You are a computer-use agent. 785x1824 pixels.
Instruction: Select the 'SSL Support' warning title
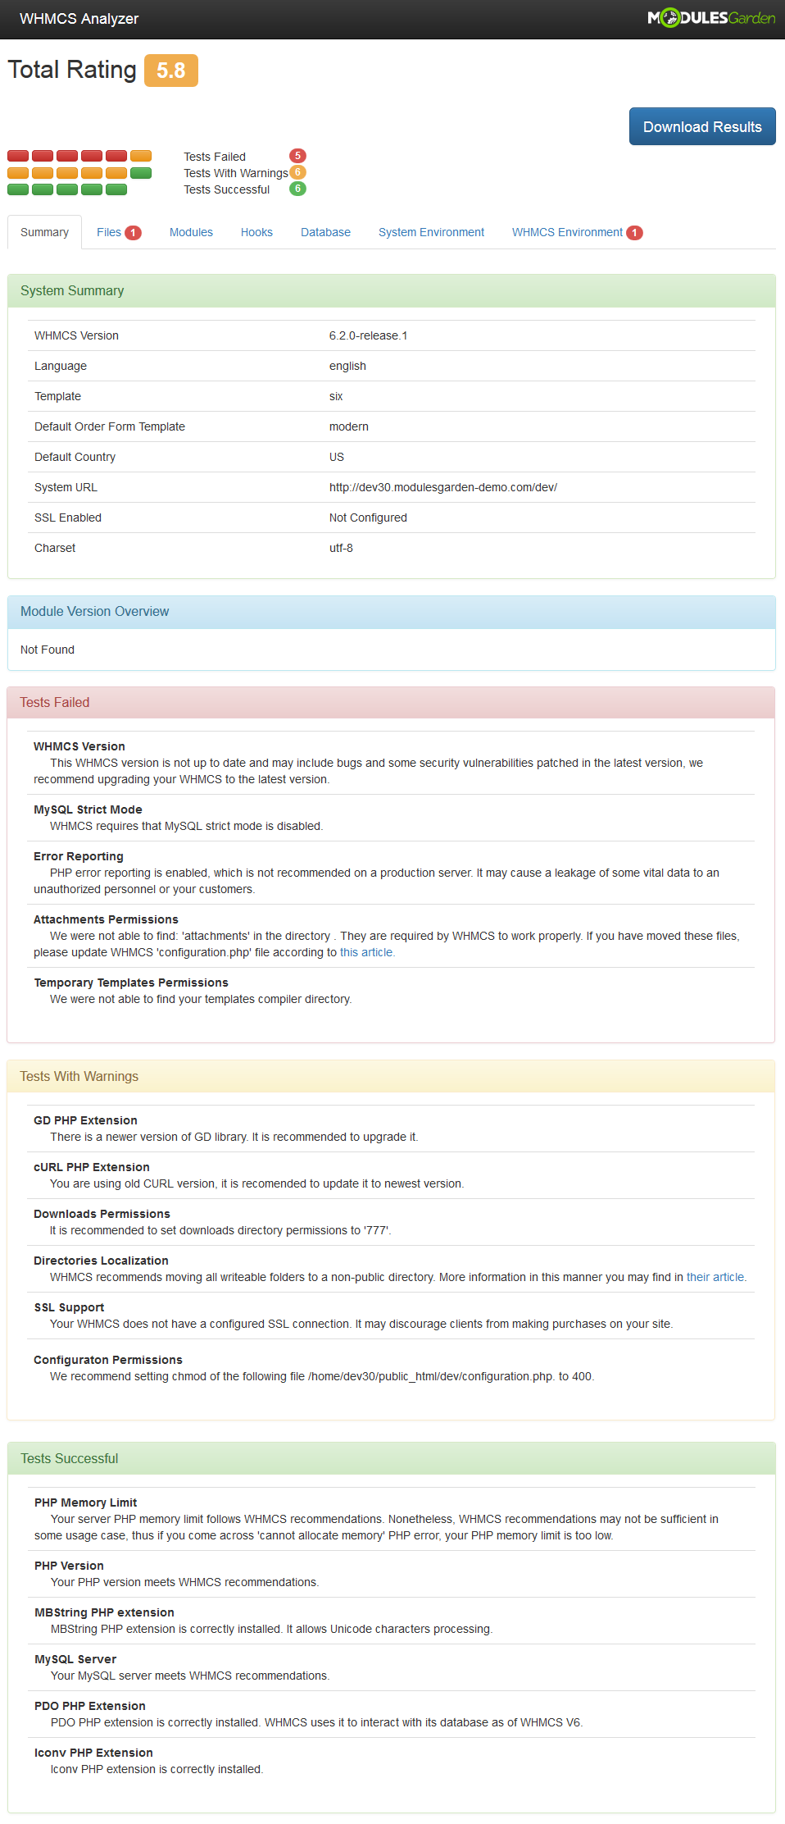point(69,1307)
